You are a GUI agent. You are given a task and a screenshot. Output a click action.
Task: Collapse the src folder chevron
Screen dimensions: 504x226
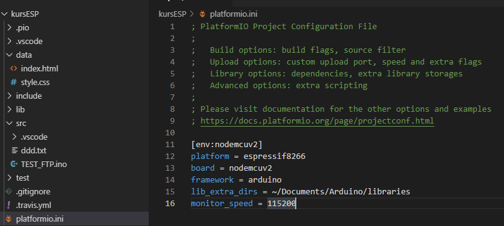point(9,124)
